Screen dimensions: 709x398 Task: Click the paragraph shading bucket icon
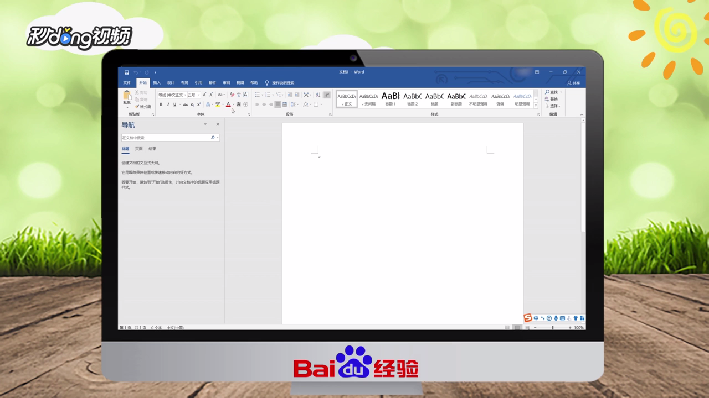[305, 104]
